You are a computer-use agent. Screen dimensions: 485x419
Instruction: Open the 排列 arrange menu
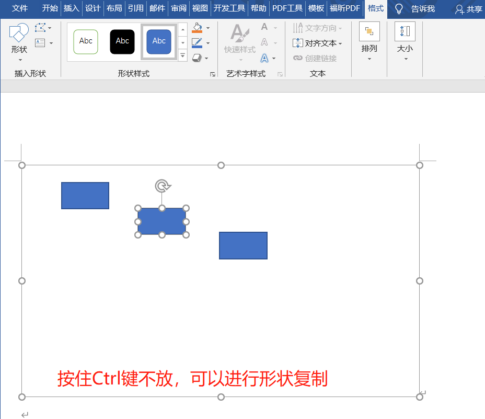click(369, 41)
